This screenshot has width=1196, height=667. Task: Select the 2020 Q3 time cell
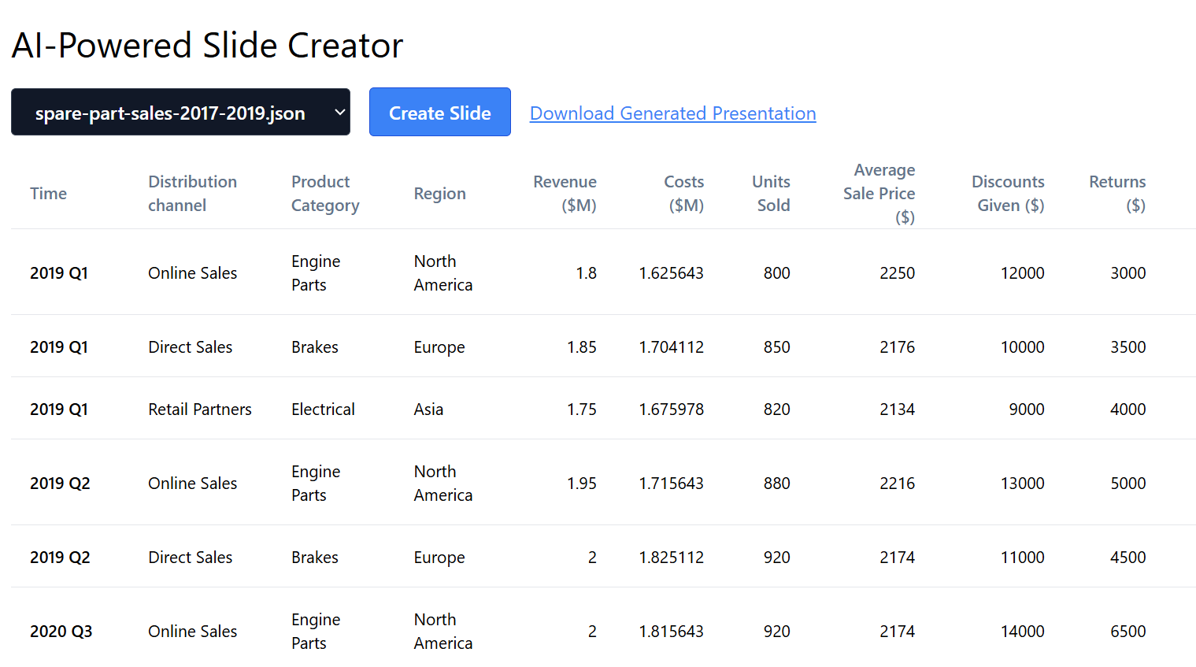(x=61, y=632)
